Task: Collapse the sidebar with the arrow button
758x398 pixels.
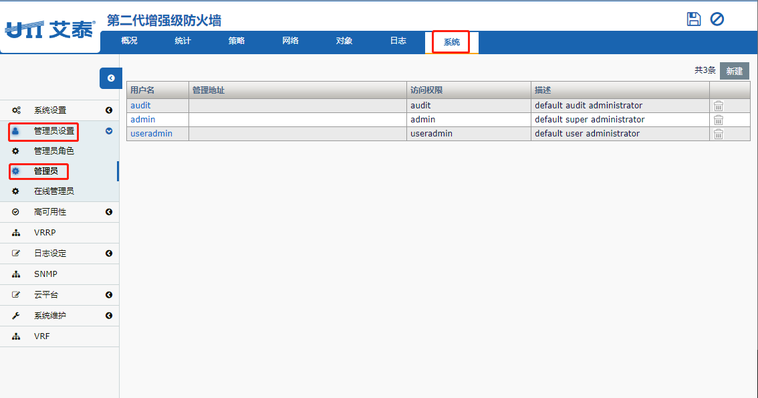Action: coord(111,78)
